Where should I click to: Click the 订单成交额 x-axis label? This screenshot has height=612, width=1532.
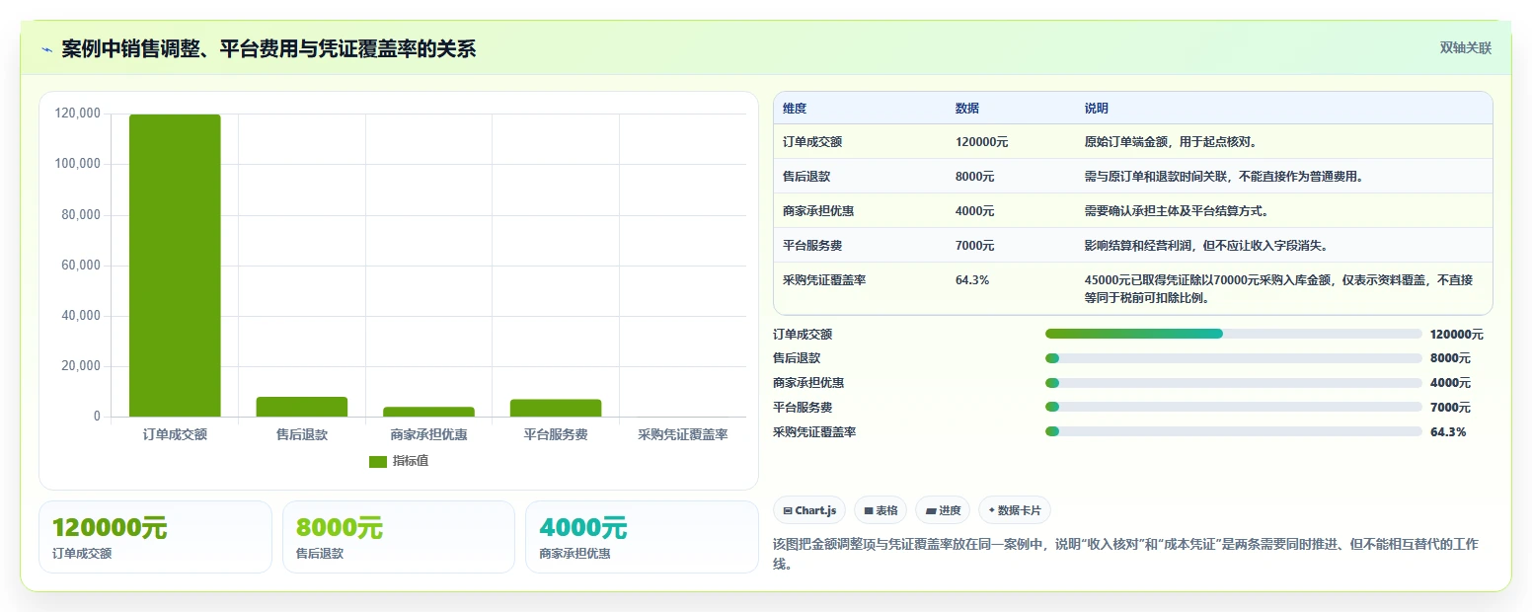click(175, 434)
